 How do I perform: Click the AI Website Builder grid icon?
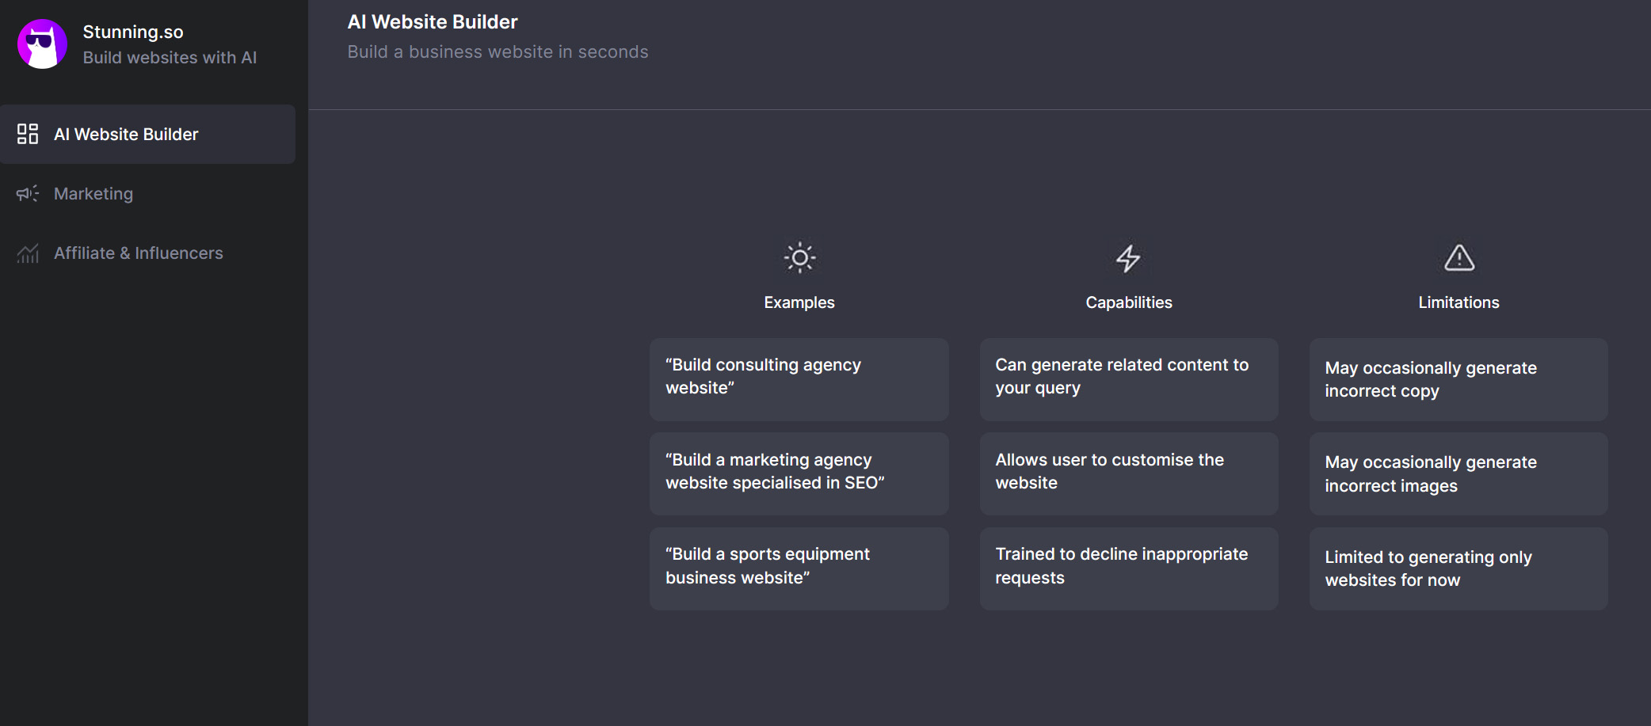(x=28, y=134)
